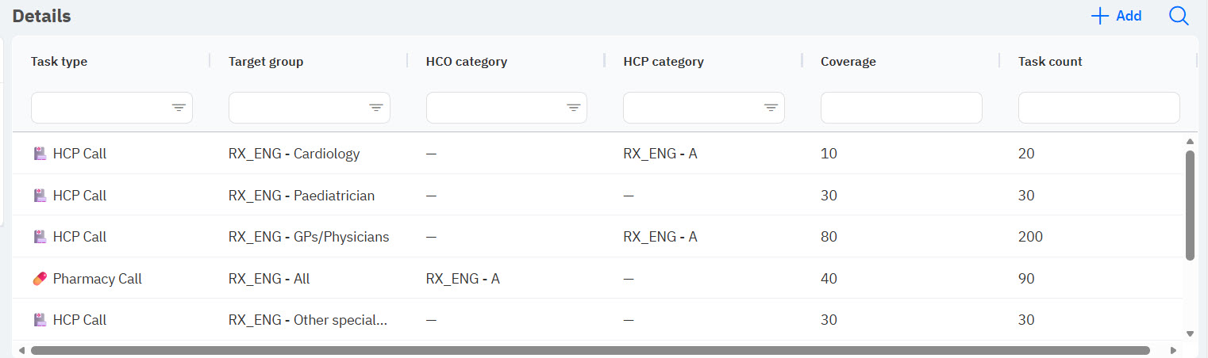Click HCP Call icon in GPs/Physicians row
The image size is (1208, 358).
[40, 237]
